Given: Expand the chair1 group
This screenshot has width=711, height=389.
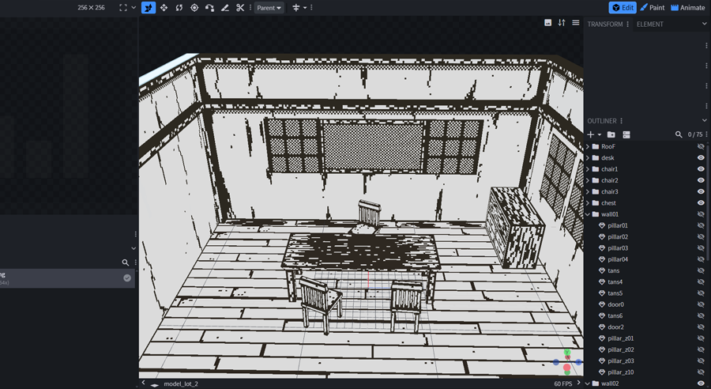Looking at the screenshot, I should click(588, 169).
